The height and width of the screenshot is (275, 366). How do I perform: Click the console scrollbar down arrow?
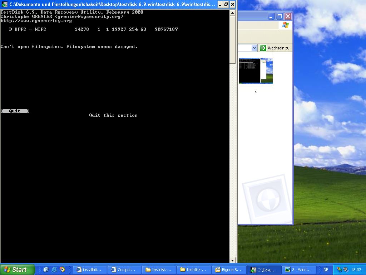tap(232, 260)
